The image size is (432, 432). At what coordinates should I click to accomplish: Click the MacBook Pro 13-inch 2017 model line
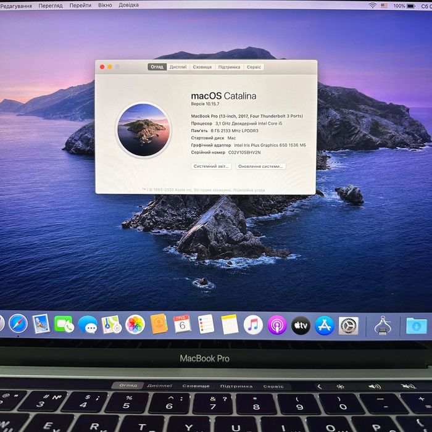pos(247,116)
